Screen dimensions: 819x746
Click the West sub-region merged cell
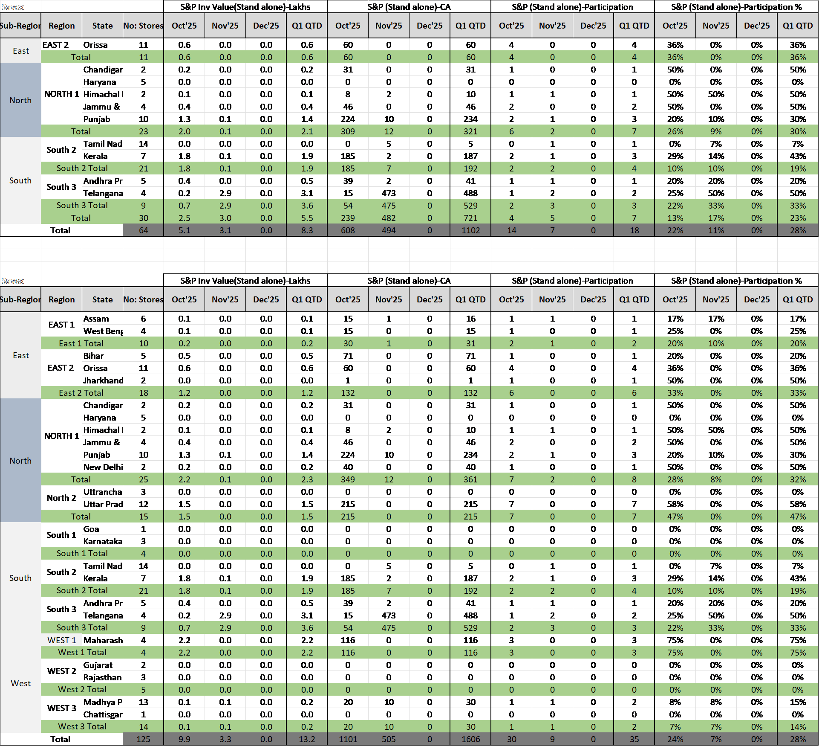(x=20, y=683)
